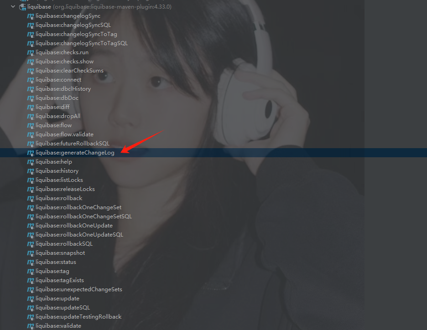Select liquibase:dbclHistory goal
The image size is (427, 330).
pos(63,89)
